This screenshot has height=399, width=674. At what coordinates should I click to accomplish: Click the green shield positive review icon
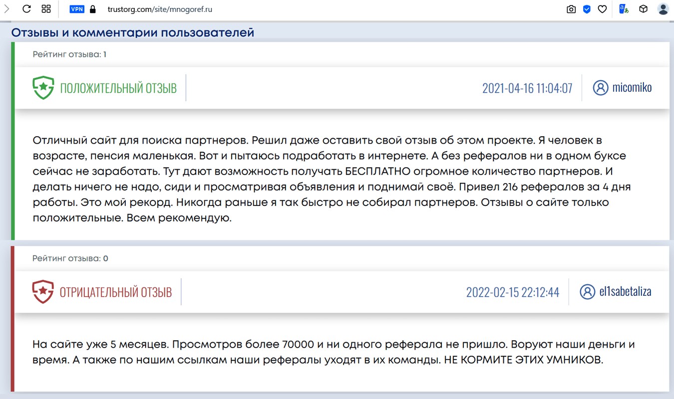click(43, 88)
